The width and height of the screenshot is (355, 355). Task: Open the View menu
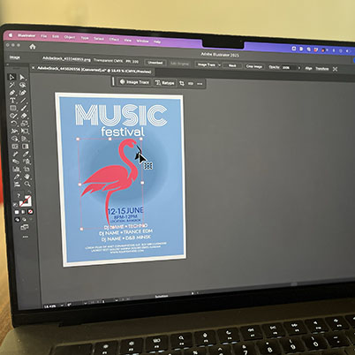(x=127, y=40)
